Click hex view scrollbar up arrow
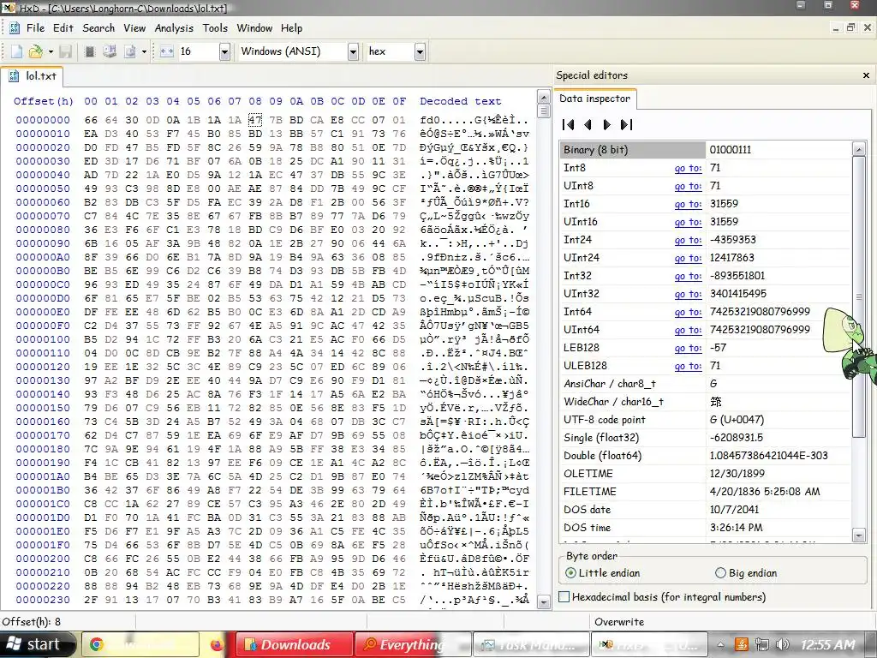877x658 pixels. [x=543, y=96]
